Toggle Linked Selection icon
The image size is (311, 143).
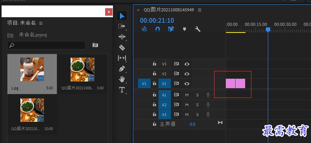[171, 29]
